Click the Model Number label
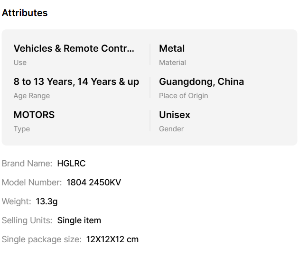 tap(32, 183)
